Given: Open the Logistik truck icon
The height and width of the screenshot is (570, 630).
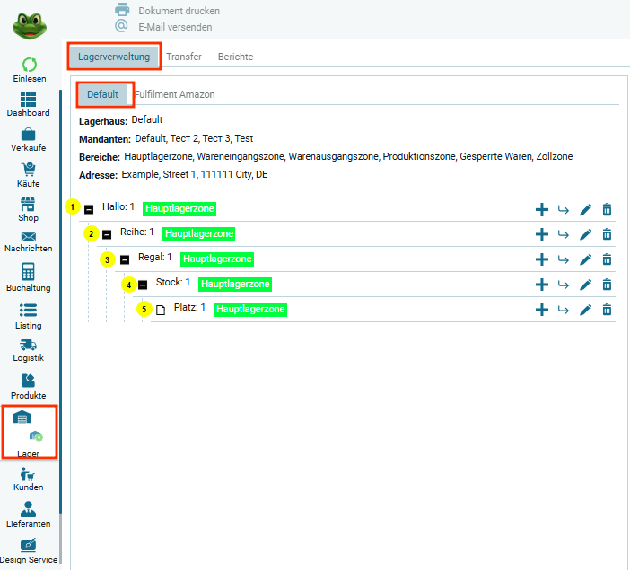Looking at the screenshot, I should coord(28,349).
